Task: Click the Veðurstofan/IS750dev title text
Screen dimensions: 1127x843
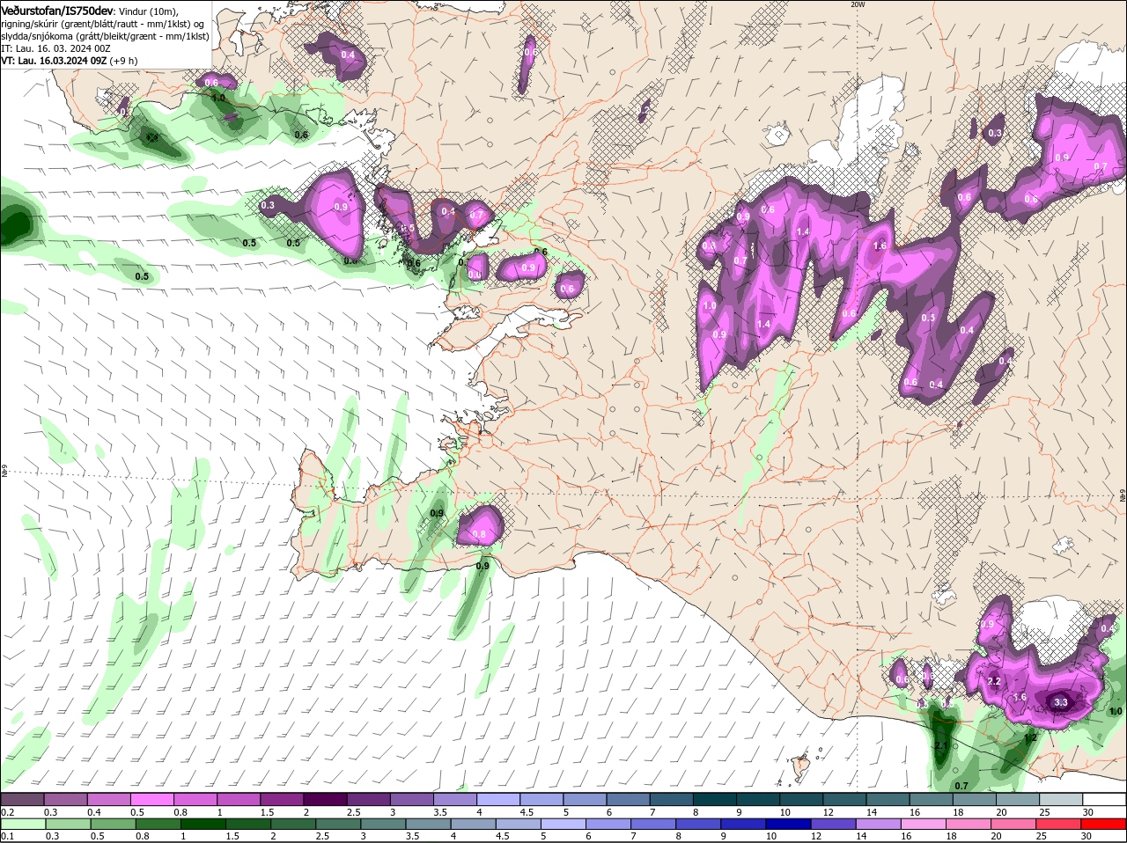Action: 56,10
